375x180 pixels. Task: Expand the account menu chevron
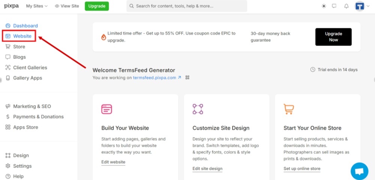click(x=368, y=6)
